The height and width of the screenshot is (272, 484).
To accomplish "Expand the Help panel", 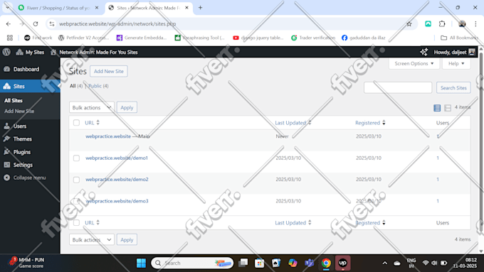I will [x=456, y=63].
